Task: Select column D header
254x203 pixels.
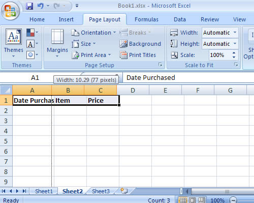Action: (x=133, y=90)
